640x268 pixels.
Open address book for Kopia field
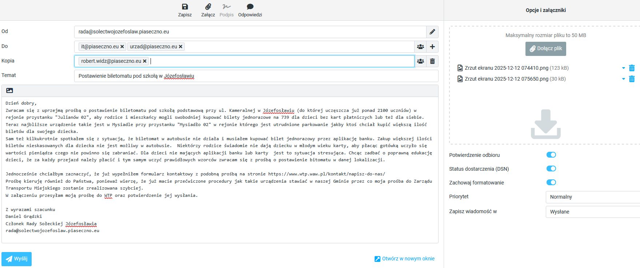(420, 61)
